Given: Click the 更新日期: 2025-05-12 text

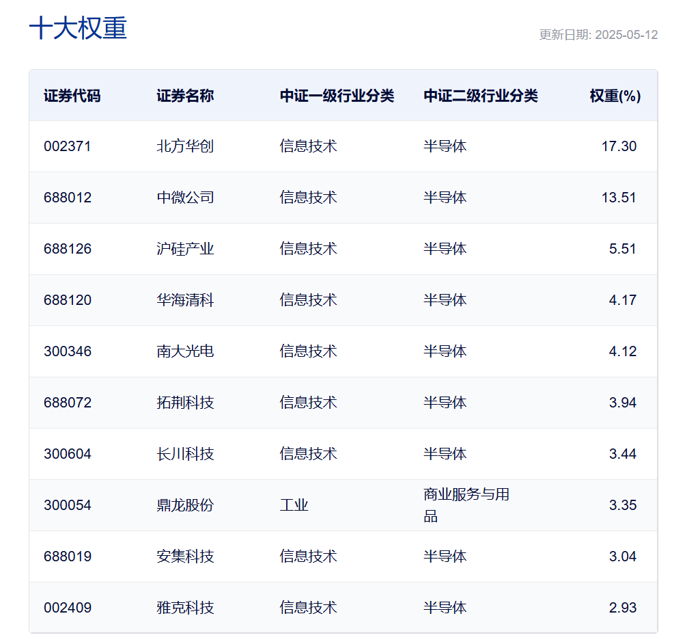Looking at the screenshot, I should 598,35.
